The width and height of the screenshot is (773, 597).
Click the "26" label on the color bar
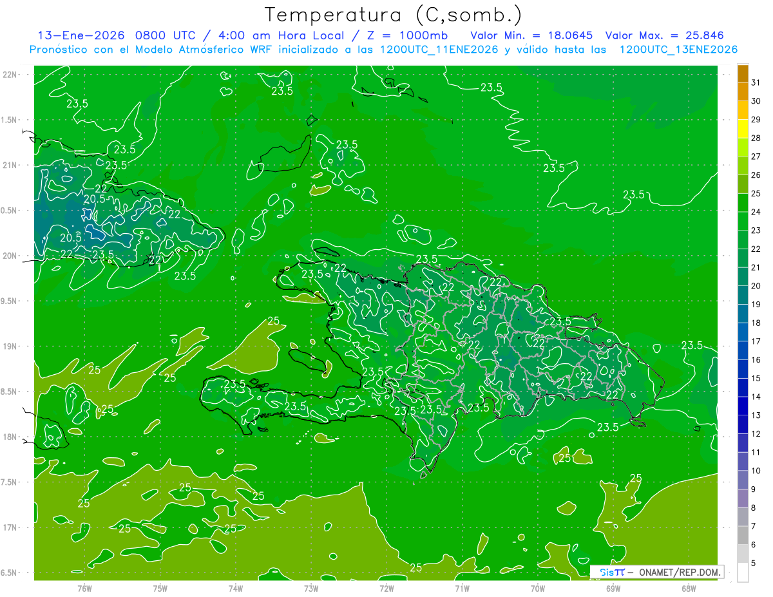(x=756, y=175)
